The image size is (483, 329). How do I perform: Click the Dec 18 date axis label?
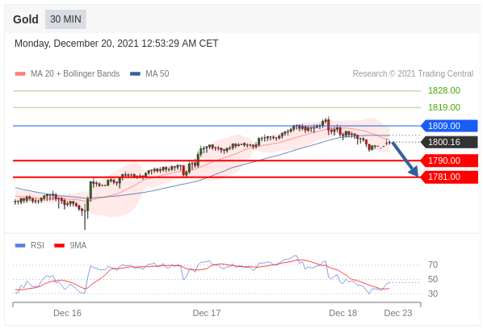pyautogui.click(x=342, y=313)
